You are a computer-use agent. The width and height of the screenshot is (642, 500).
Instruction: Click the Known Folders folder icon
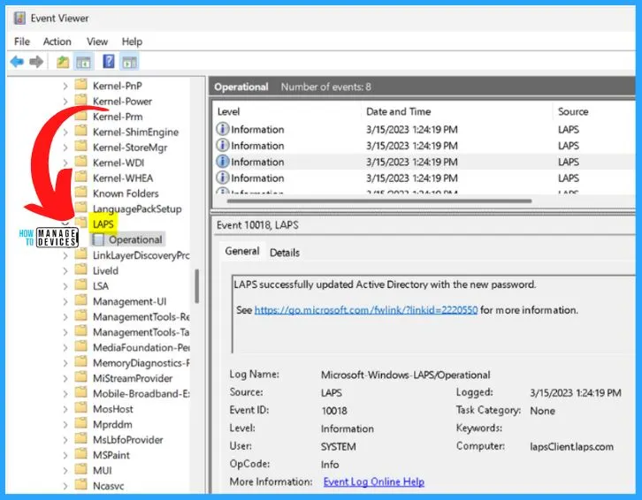81,193
